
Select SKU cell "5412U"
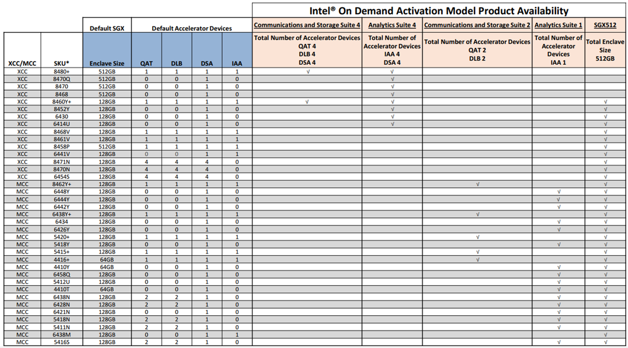pos(62,282)
